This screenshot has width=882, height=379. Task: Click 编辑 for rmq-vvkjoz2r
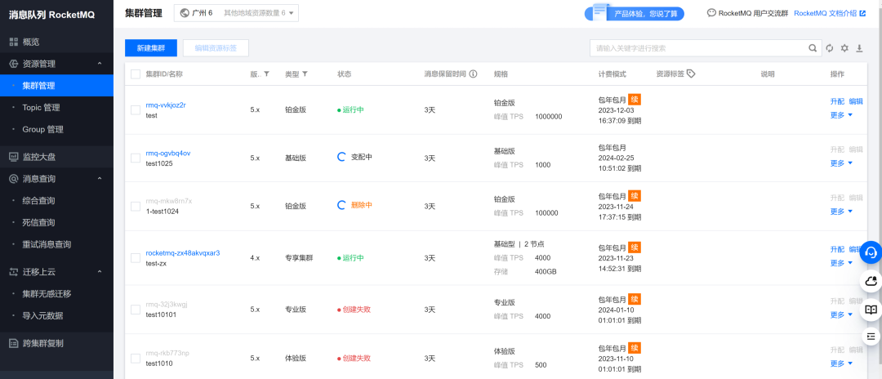(856, 102)
